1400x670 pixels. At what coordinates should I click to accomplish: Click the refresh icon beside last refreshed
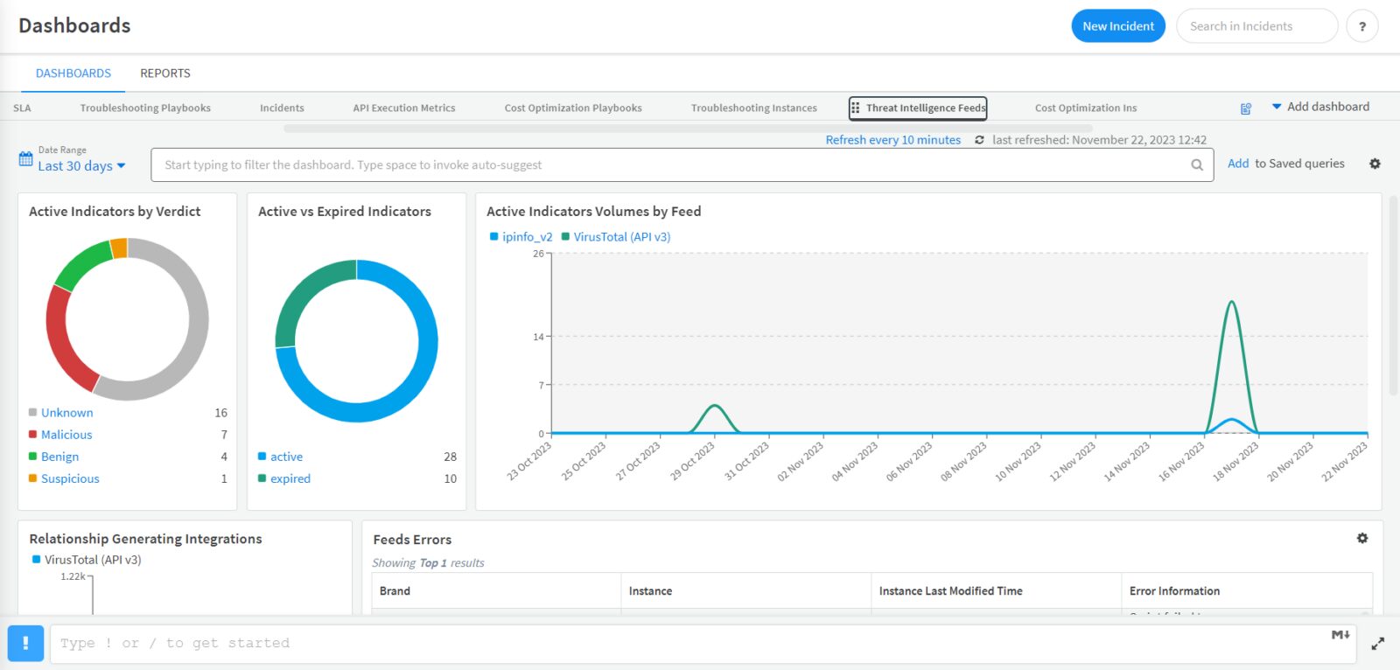(x=979, y=140)
